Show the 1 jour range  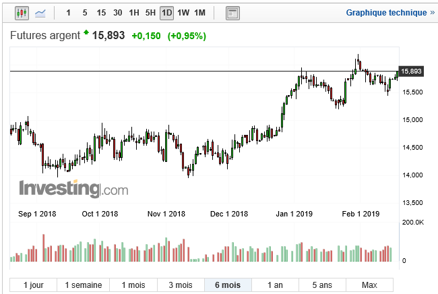click(33, 285)
